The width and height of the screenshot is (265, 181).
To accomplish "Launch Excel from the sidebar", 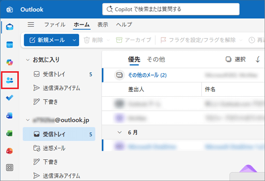I will click(10, 133).
